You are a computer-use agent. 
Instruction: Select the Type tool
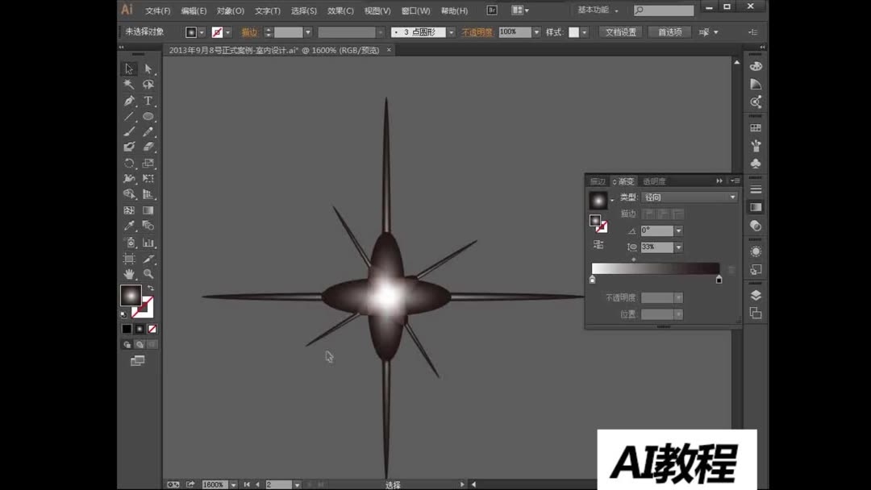148,100
